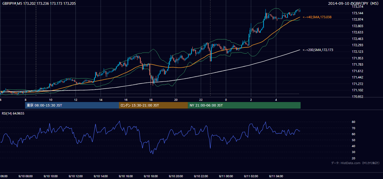The width and height of the screenshot is (383, 179).
Task: Click price level 172.633 on the axis
Action: (x=358, y=32)
